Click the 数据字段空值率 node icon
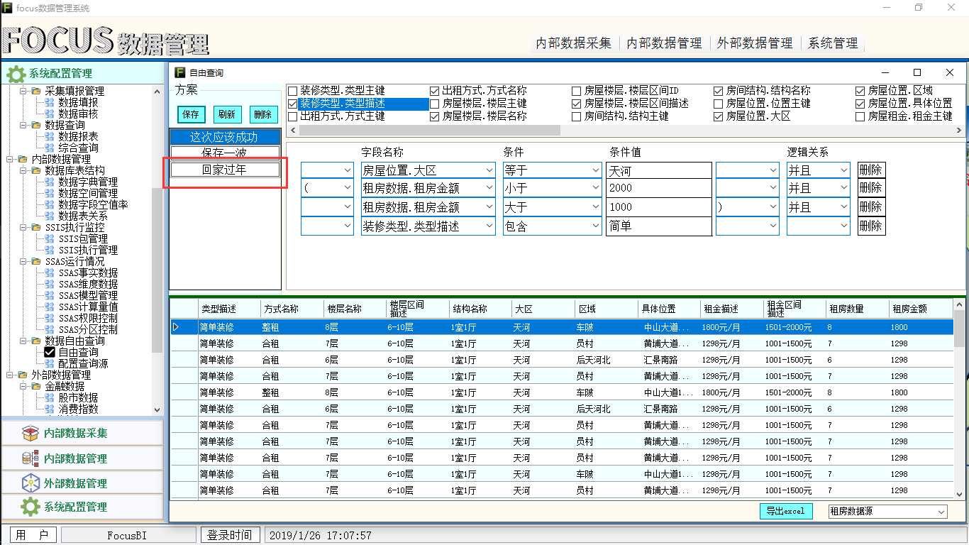Screen dimensions: 969x545 coord(49,204)
